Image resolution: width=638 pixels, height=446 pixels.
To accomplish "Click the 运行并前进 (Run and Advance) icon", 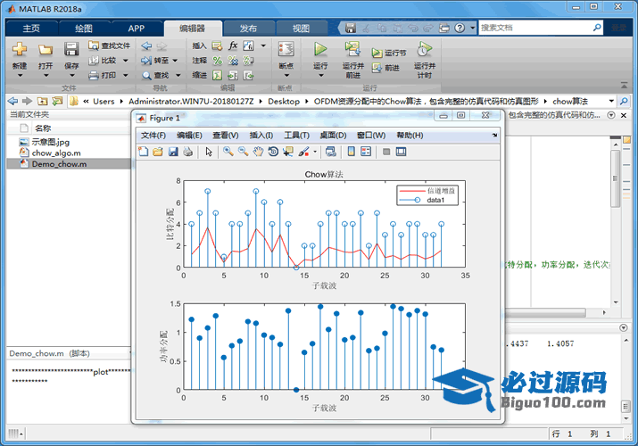I will pyautogui.click(x=352, y=49).
